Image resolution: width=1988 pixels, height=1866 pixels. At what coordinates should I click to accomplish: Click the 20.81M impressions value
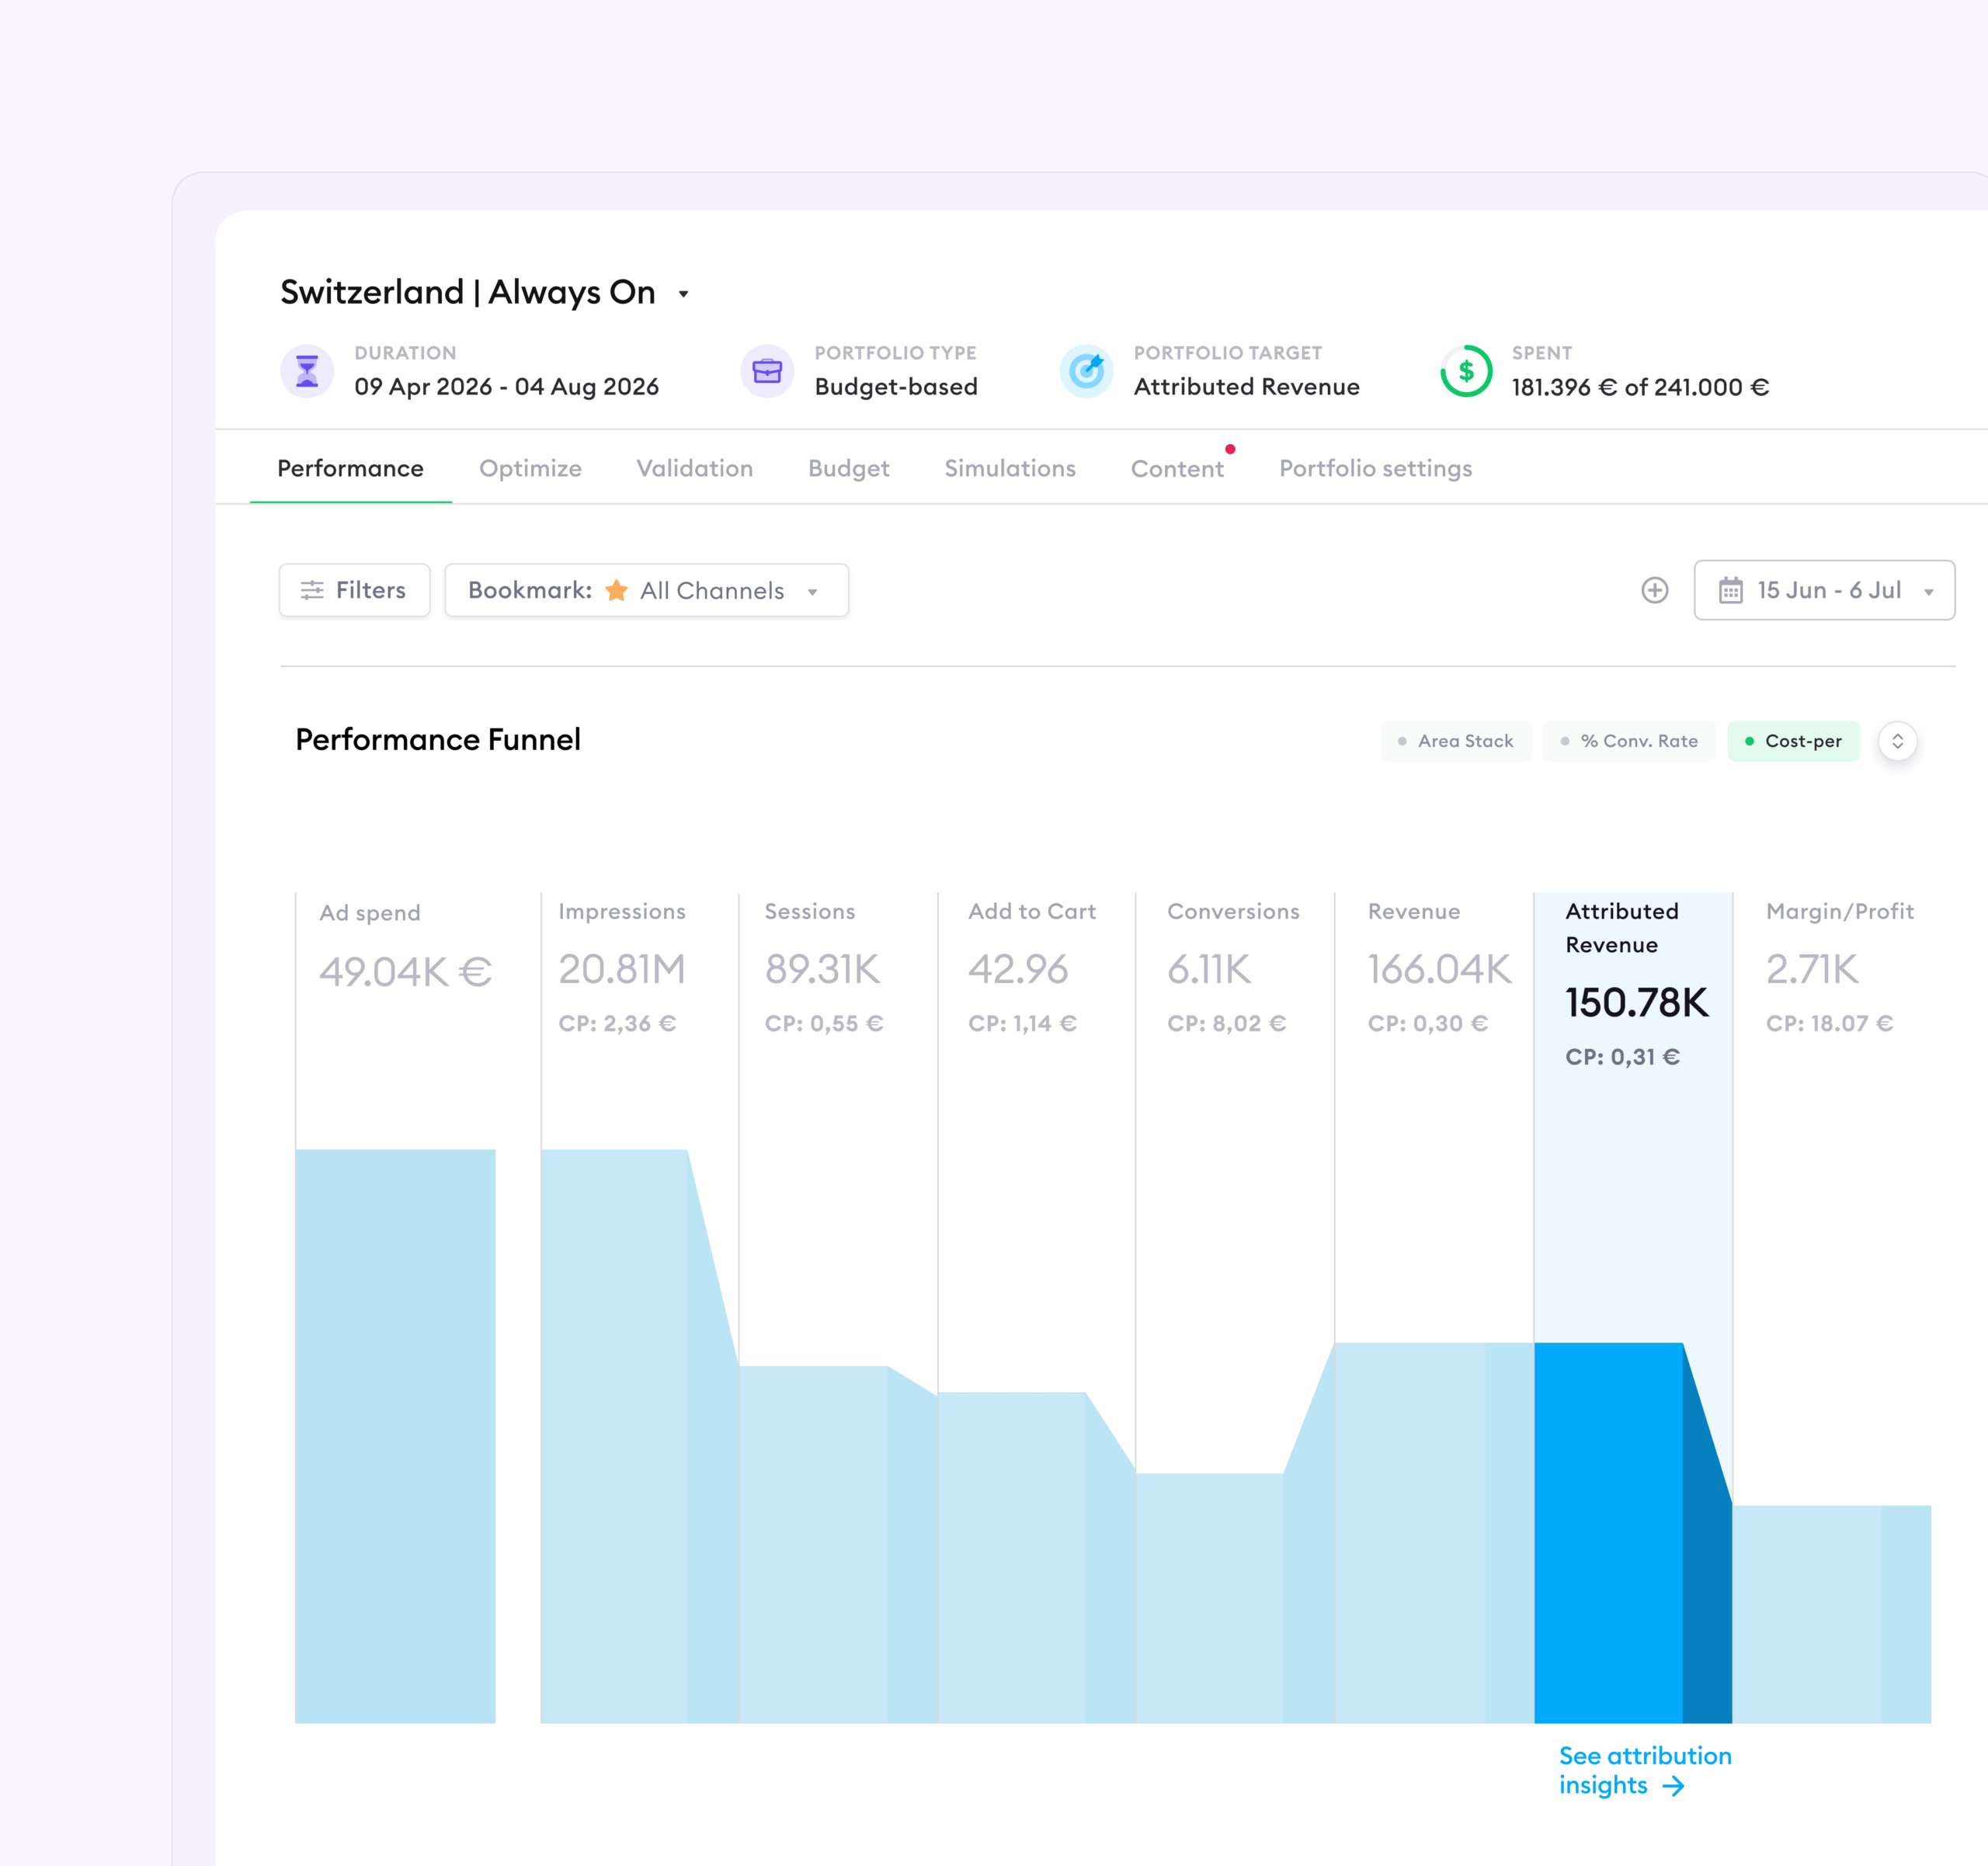[x=622, y=969]
